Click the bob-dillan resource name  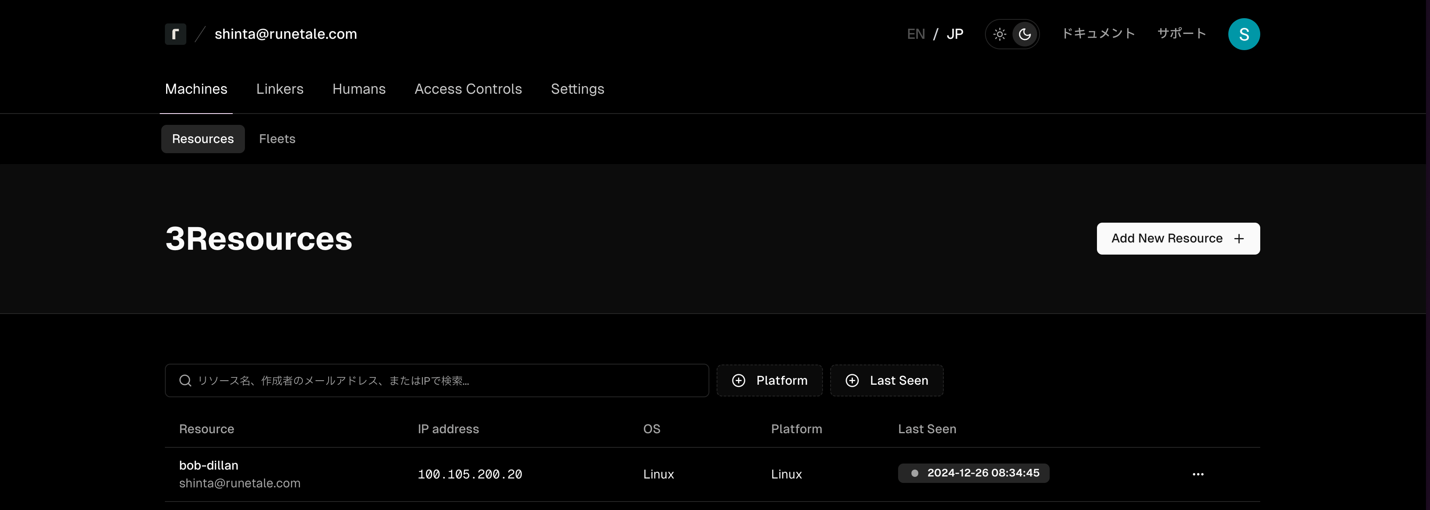pyautogui.click(x=209, y=466)
